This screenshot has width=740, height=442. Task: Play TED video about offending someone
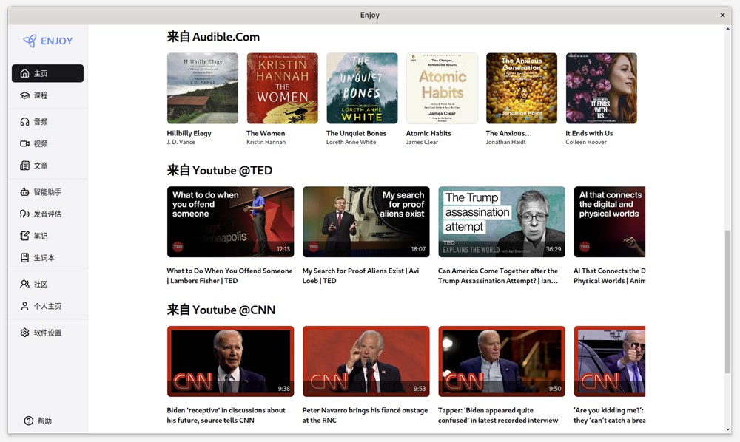[230, 222]
